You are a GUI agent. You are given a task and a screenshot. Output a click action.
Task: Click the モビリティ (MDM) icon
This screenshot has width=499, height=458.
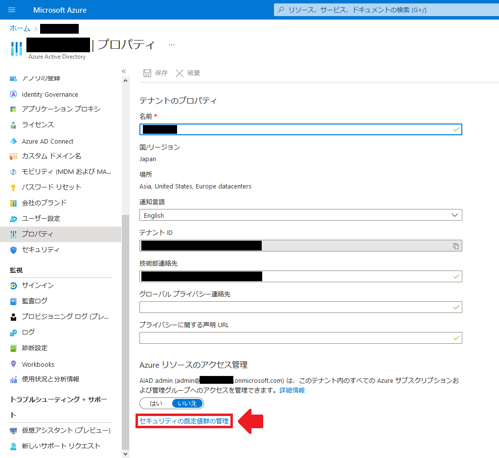coord(13,172)
